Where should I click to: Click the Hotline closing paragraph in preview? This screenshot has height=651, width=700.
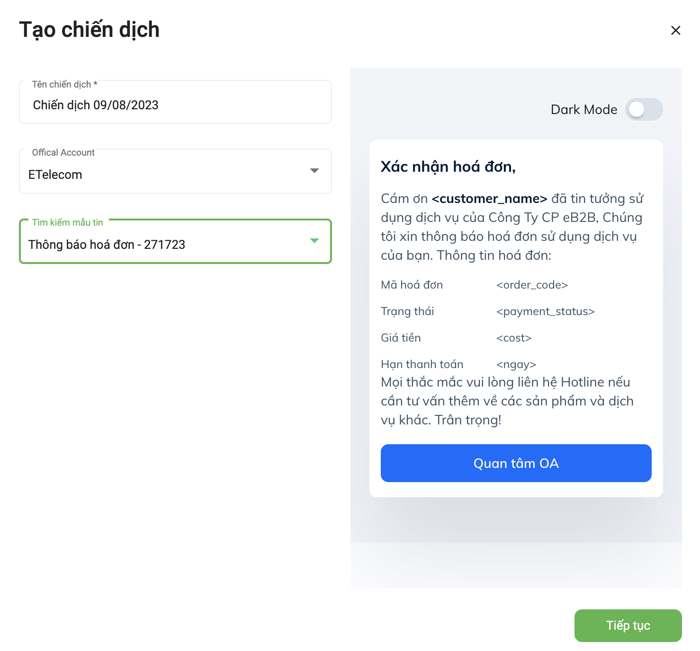tap(507, 401)
